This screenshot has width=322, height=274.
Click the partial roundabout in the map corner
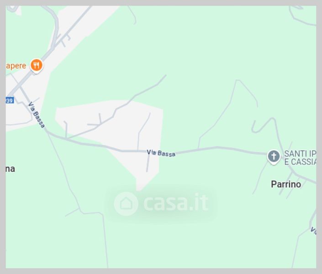(12, 9)
